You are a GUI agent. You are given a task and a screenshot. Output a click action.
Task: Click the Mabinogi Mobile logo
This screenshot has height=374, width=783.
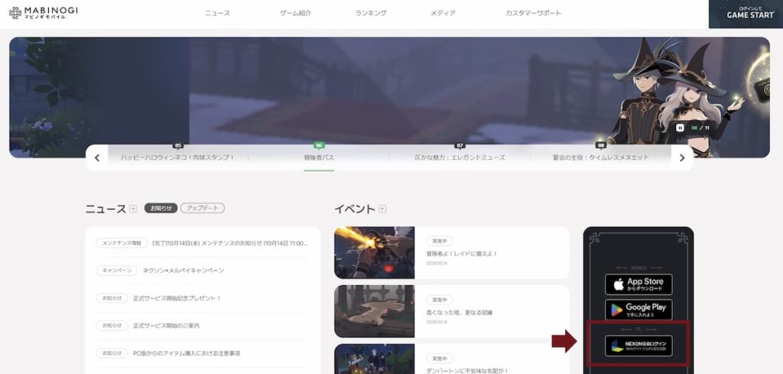click(x=44, y=12)
